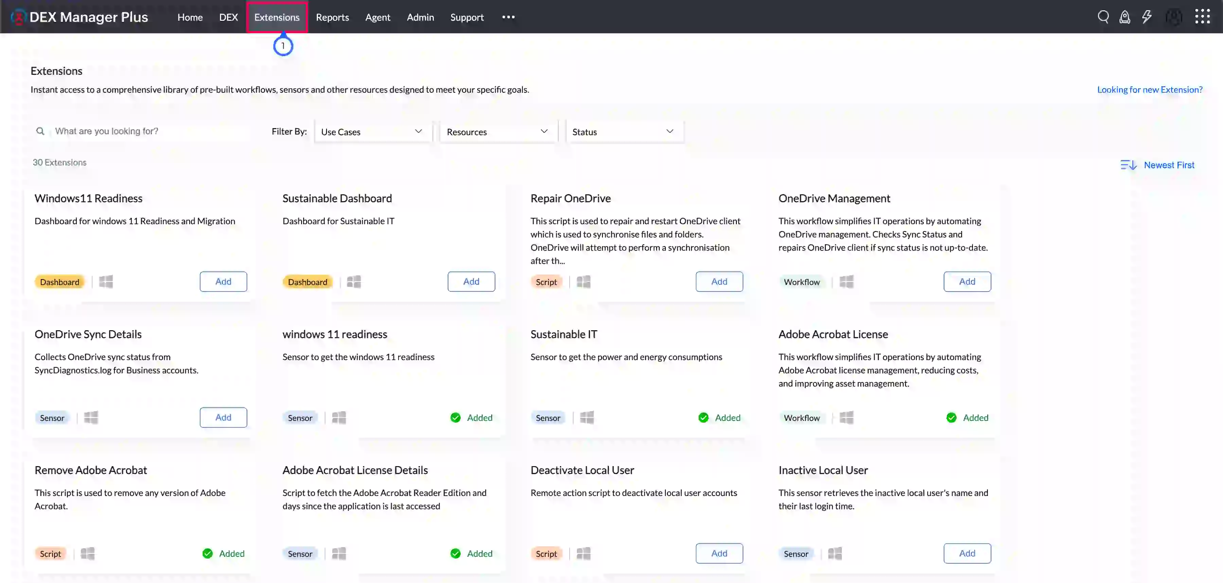
Task: Open the Inactive Local User card title
Action: click(x=823, y=470)
